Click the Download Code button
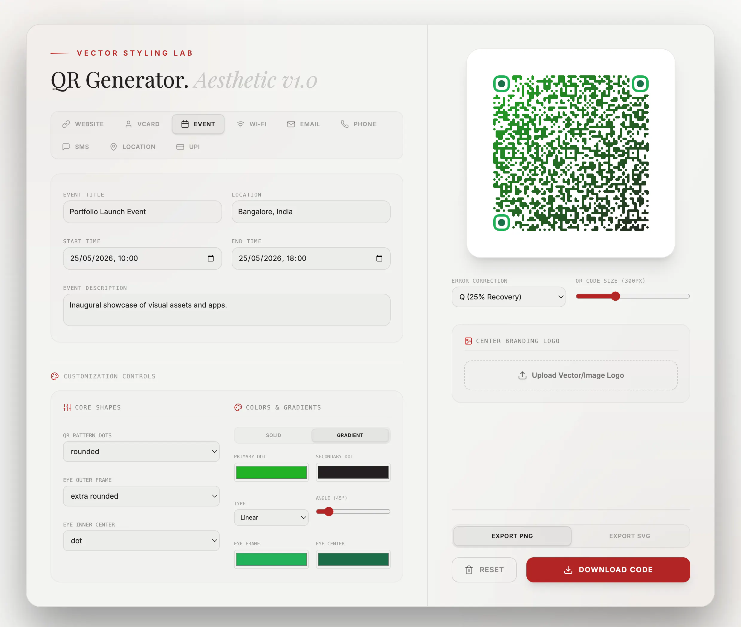Image resolution: width=741 pixels, height=627 pixels. pos(608,570)
